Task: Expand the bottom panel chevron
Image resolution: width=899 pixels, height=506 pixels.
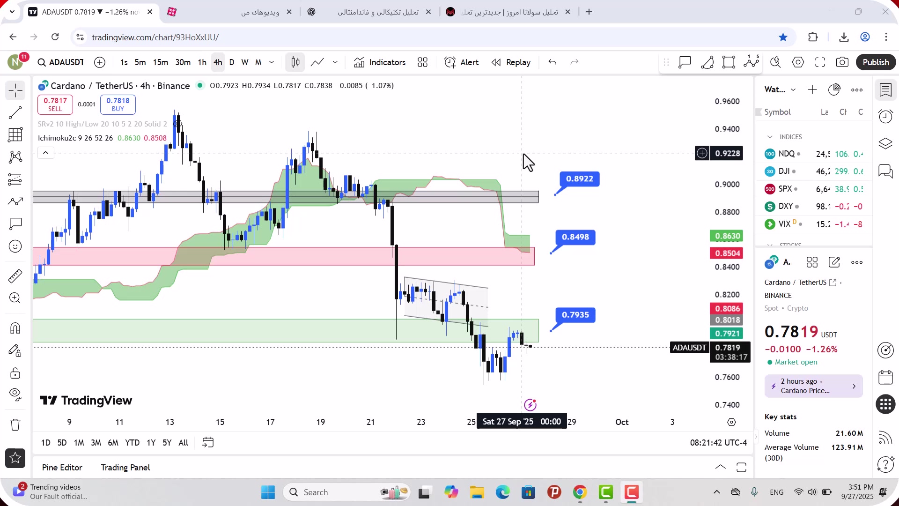Action: pos(721,467)
